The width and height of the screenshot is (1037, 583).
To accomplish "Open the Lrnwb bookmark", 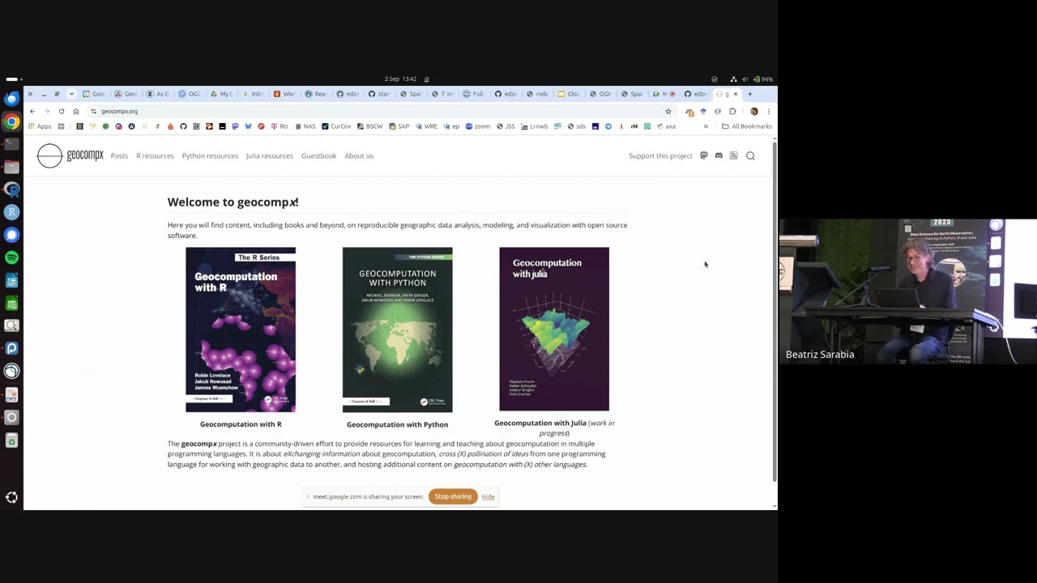I will 535,126.
